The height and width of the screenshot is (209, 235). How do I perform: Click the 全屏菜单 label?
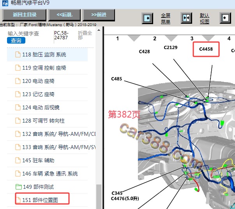166,19
